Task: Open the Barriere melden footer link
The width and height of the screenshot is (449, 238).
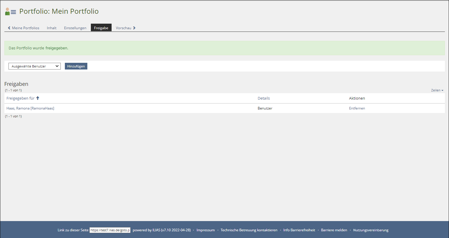Action: click(x=334, y=230)
